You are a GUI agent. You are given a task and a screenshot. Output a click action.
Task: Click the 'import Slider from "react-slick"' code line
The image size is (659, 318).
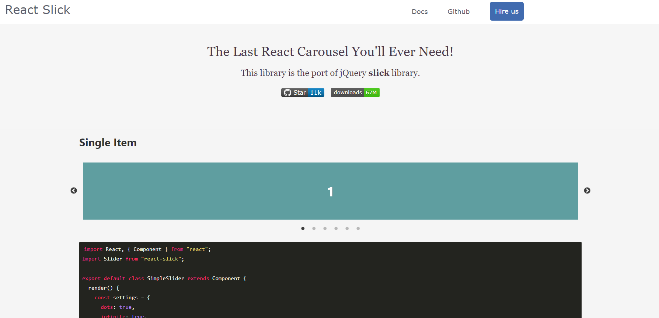[133, 259]
